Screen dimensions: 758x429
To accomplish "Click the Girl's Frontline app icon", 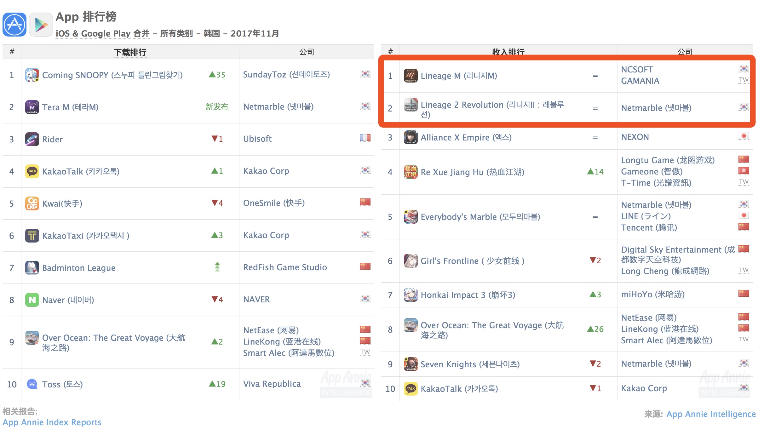I will tap(411, 261).
